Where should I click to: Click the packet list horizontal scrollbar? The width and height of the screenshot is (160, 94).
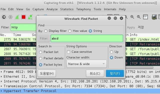(x=76, y=67)
